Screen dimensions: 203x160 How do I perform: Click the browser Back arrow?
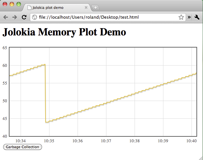[x=6, y=17]
